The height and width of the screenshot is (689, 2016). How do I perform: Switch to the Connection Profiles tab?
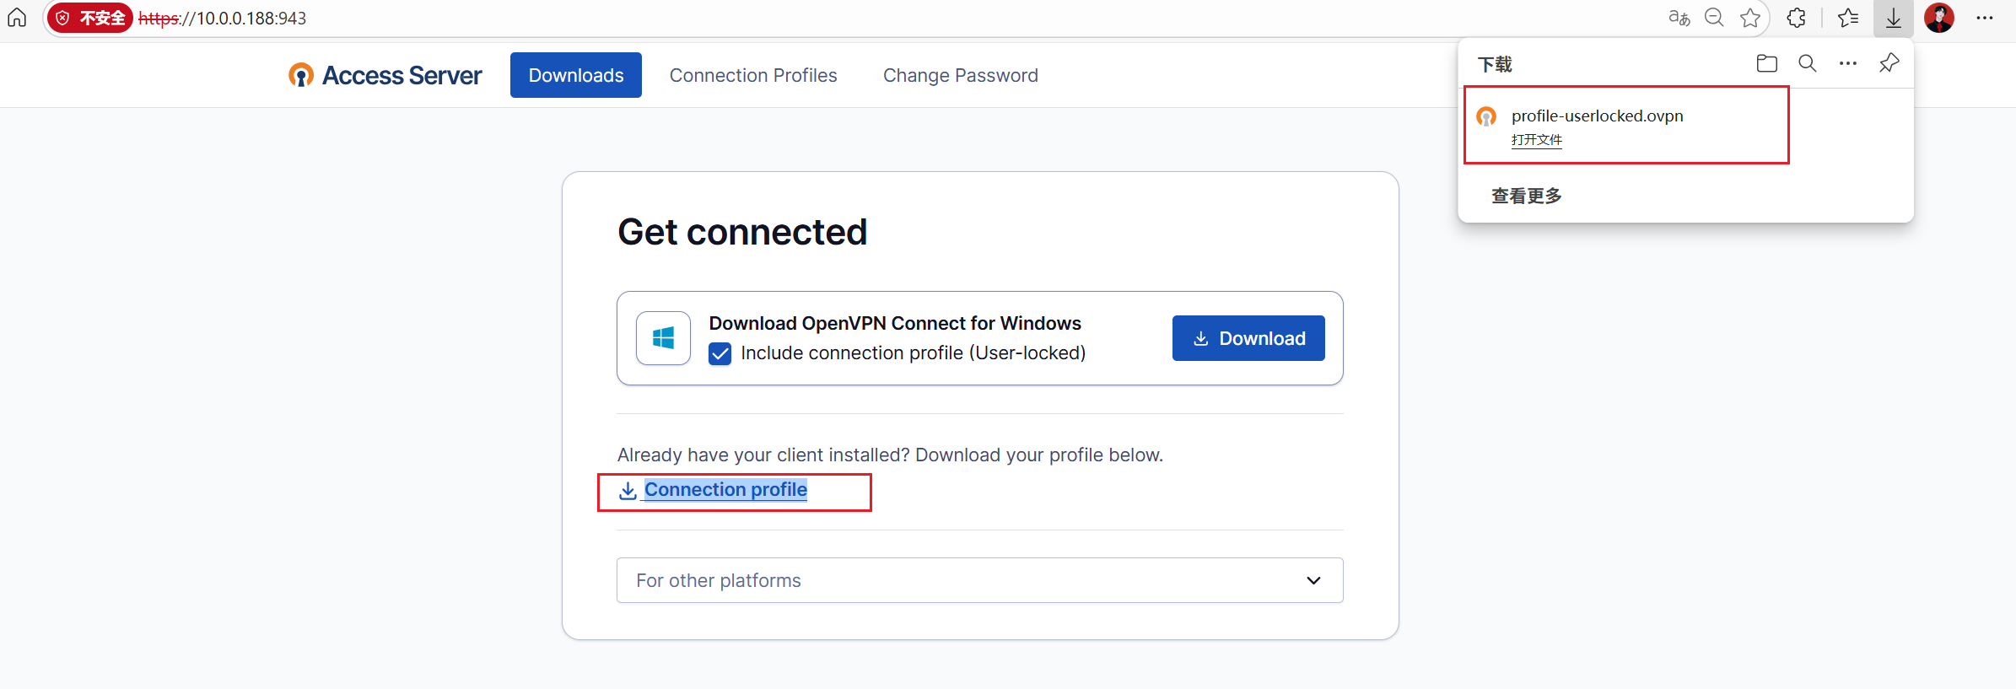click(753, 76)
